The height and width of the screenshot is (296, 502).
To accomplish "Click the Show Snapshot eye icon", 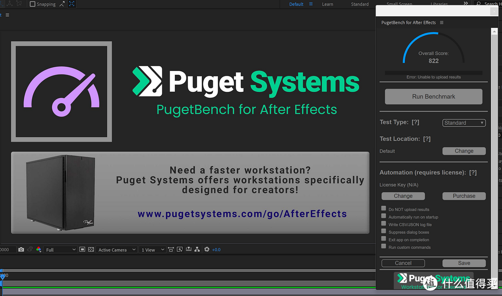I will click(30, 249).
